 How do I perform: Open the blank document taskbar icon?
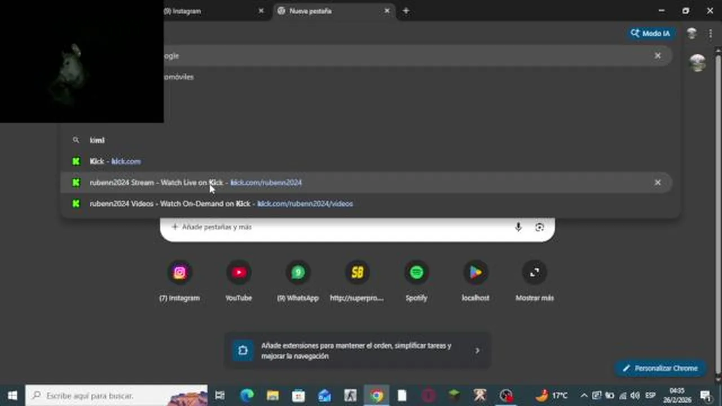(x=402, y=396)
